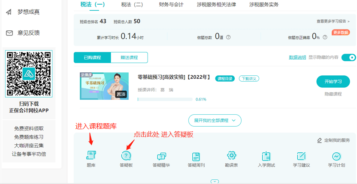
Task: Toggle the 显示隐藏的内容 switch
Action: coord(348,57)
